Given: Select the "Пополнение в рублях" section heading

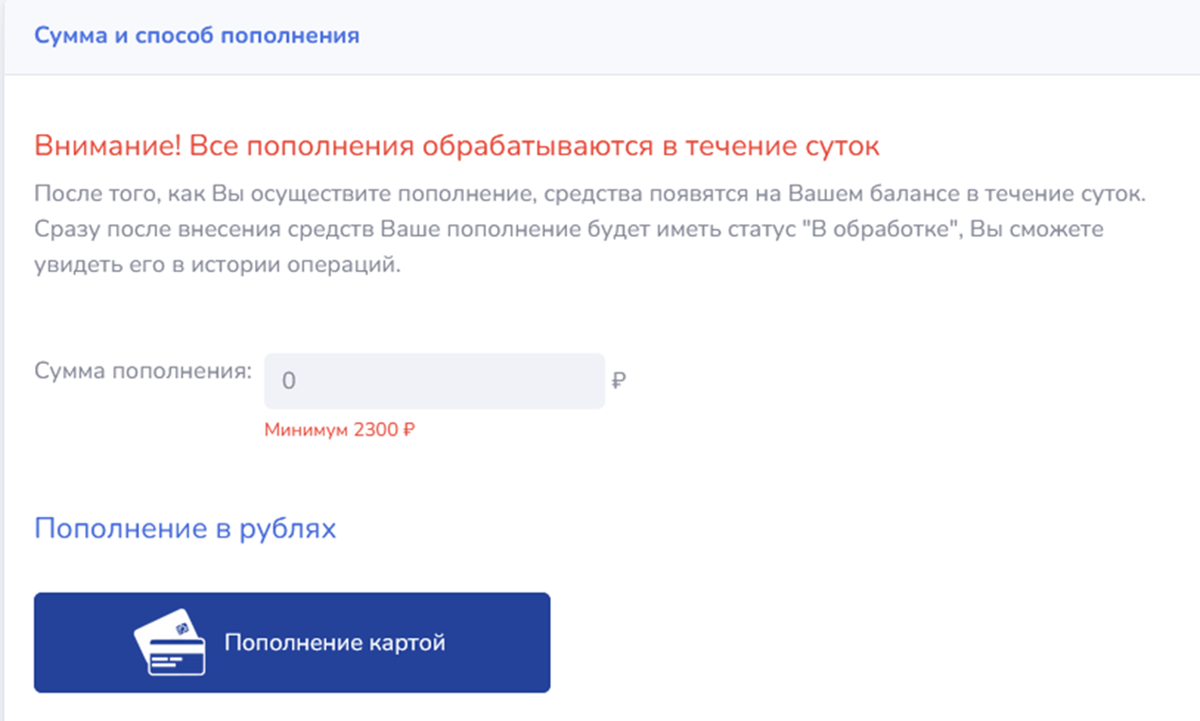Looking at the screenshot, I should tap(185, 528).
